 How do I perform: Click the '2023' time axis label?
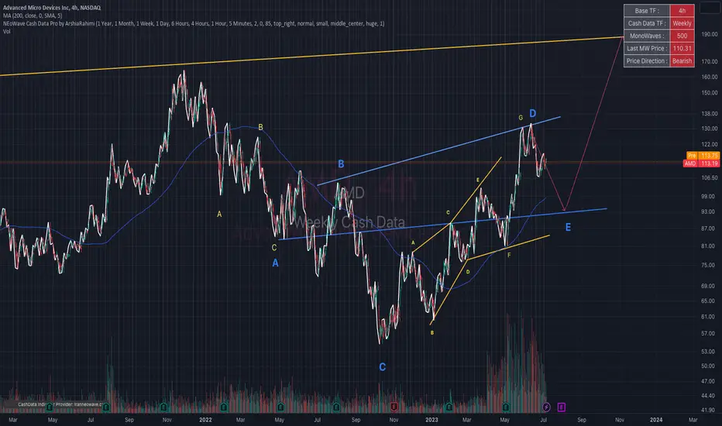[x=431, y=420]
